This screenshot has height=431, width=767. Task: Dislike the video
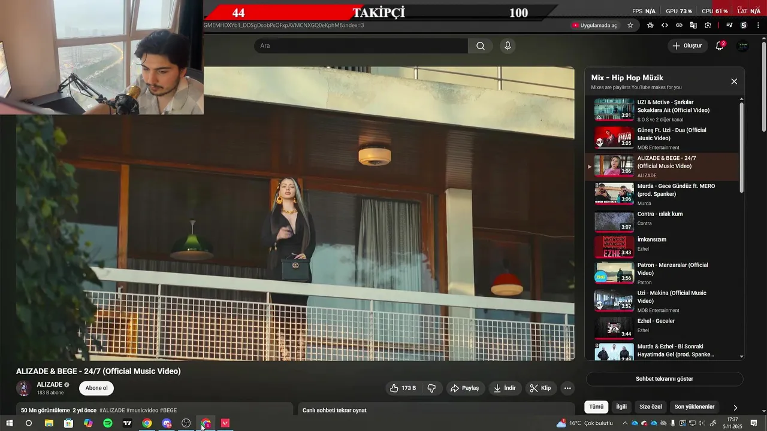click(x=431, y=388)
